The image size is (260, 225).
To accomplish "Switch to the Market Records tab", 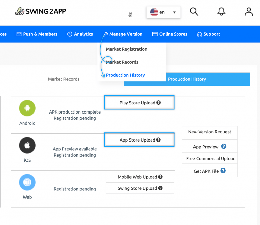I will pyautogui.click(x=63, y=79).
